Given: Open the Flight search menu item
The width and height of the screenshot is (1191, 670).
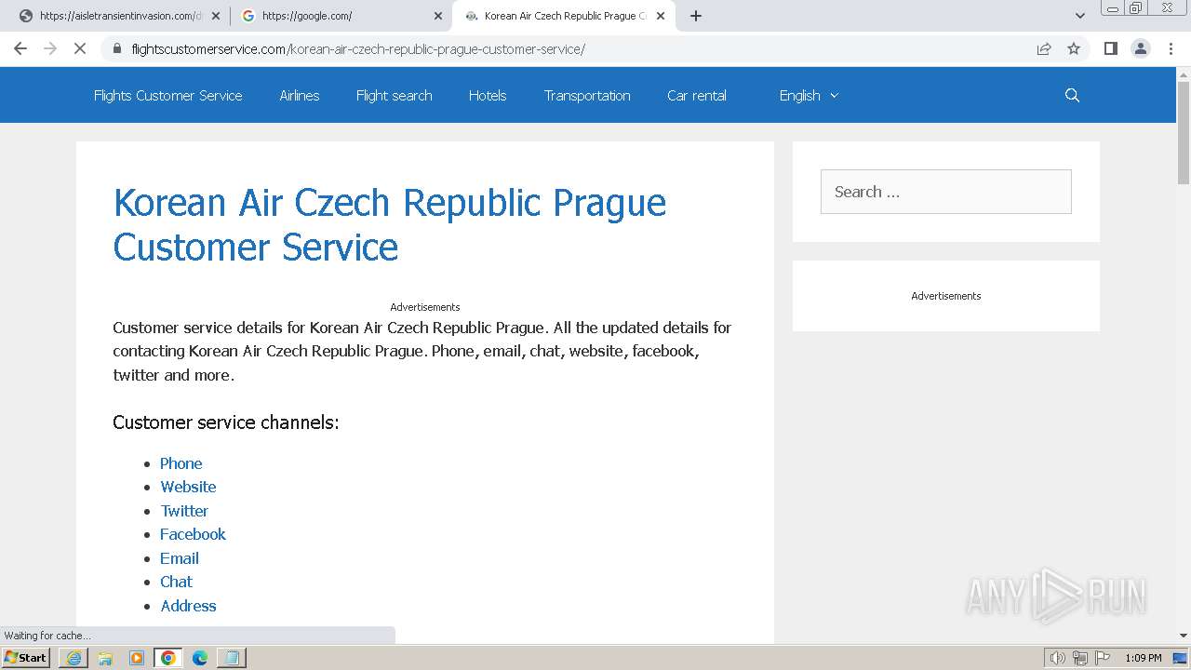Looking at the screenshot, I should click(x=394, y=95).
